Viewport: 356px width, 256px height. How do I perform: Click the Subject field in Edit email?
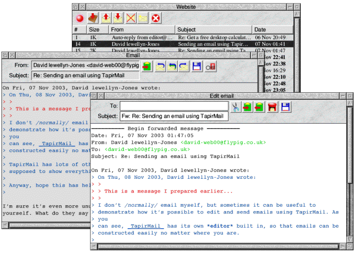click(x=174, y=116)
